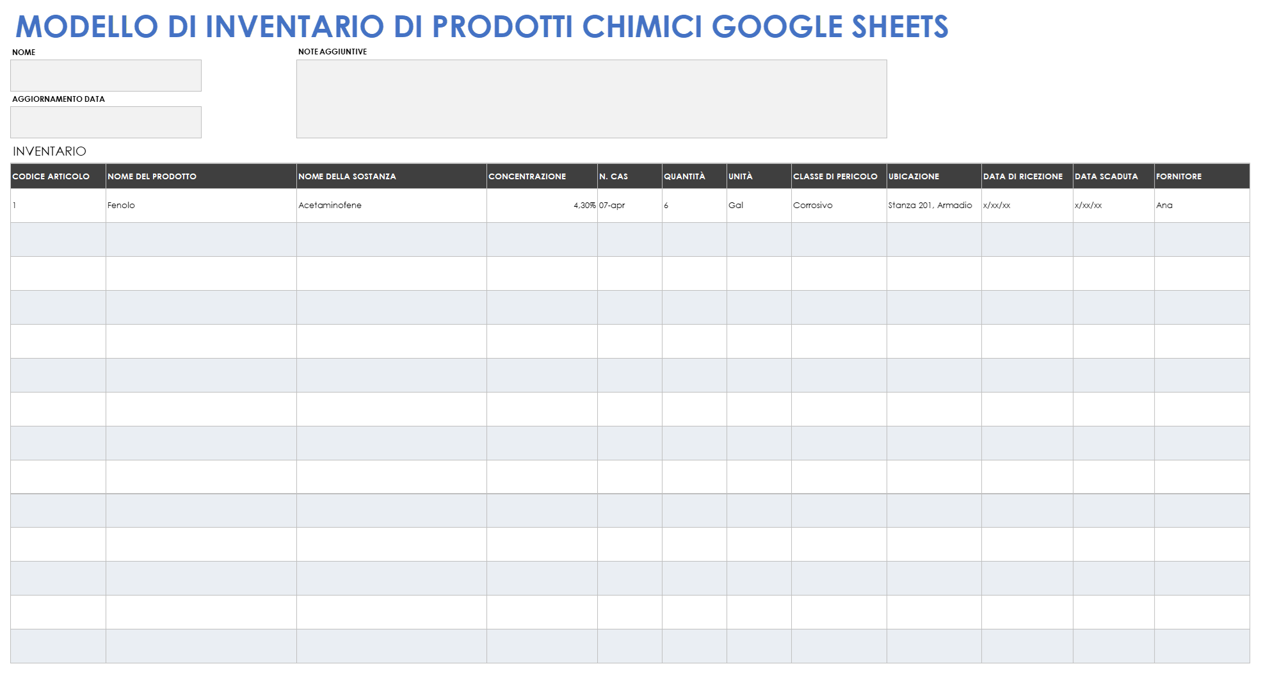Image resolution: width=1261 pixels, height=673 pixels.
Task: Click the NOTE AGGIUNTIVE text box
Action: 591,99
